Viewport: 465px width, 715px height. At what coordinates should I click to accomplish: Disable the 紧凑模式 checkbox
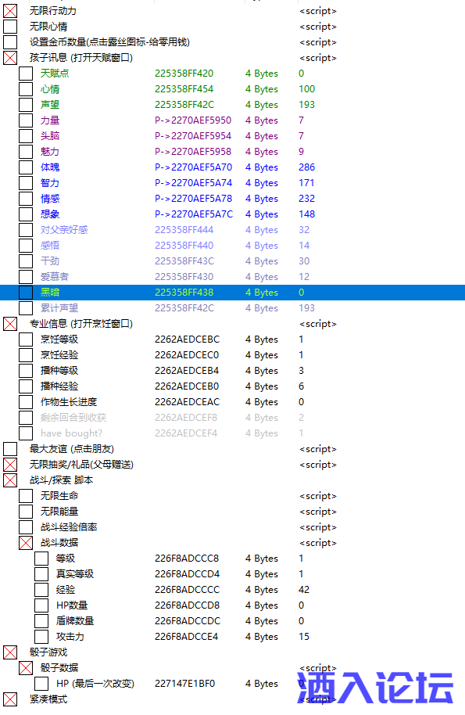[10, 699]
